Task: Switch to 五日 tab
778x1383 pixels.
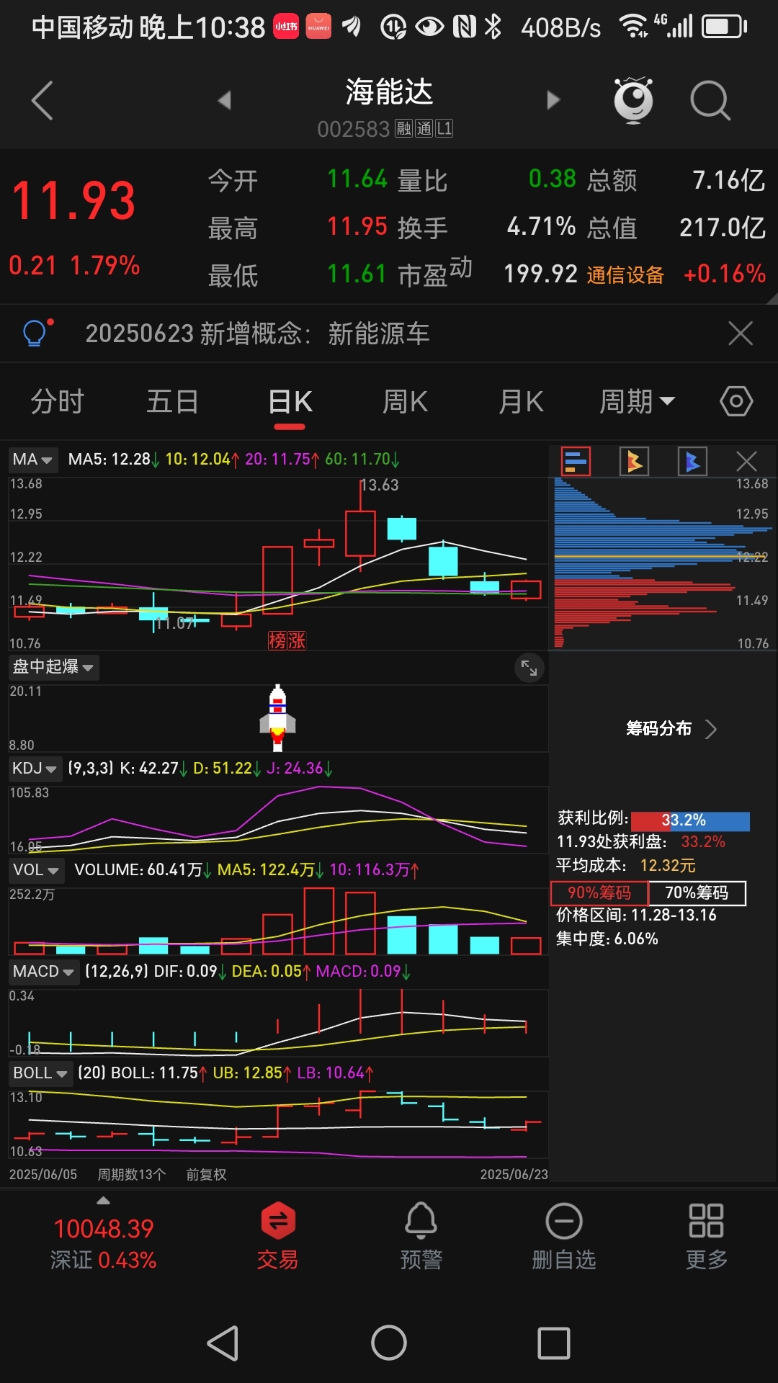Action: tap(173, 401)
